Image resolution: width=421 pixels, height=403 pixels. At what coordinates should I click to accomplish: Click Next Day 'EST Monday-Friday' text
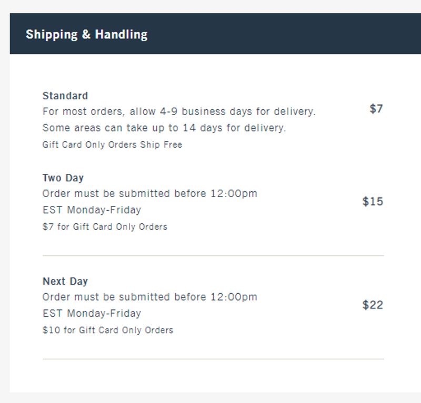point(92,314)
